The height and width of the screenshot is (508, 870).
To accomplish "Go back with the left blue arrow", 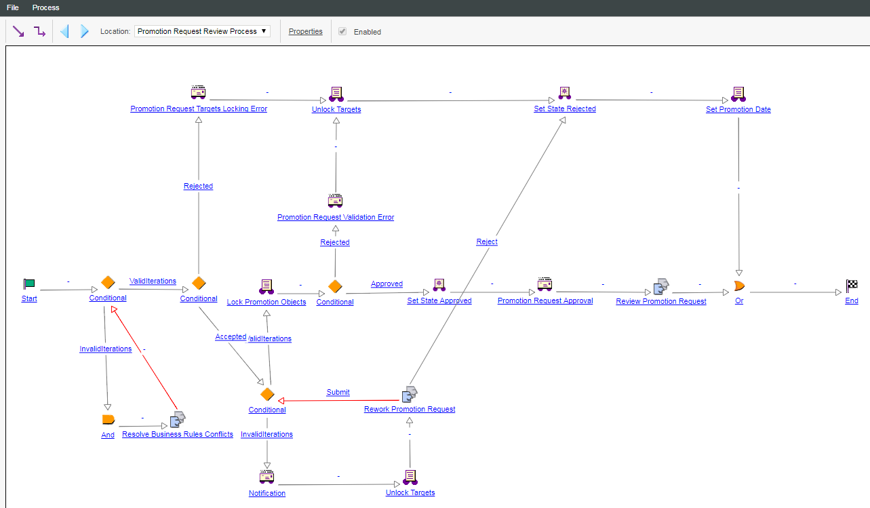I will click(64, 31).
